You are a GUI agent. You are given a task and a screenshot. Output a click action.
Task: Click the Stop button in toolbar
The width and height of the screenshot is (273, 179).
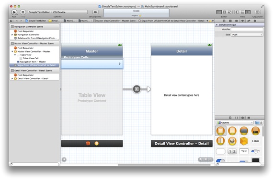pos(23,12)
